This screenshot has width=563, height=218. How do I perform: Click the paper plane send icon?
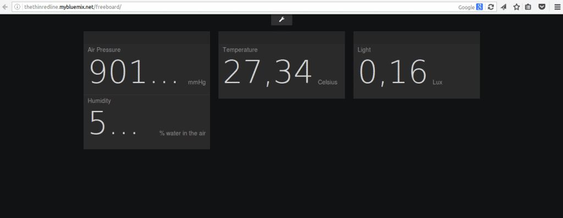[504, 7]
